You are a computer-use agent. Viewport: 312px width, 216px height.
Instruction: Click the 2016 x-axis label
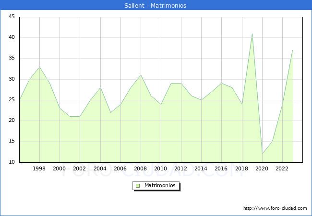221,168
